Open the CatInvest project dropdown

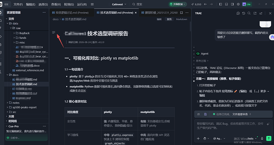(x=119, y=4)
